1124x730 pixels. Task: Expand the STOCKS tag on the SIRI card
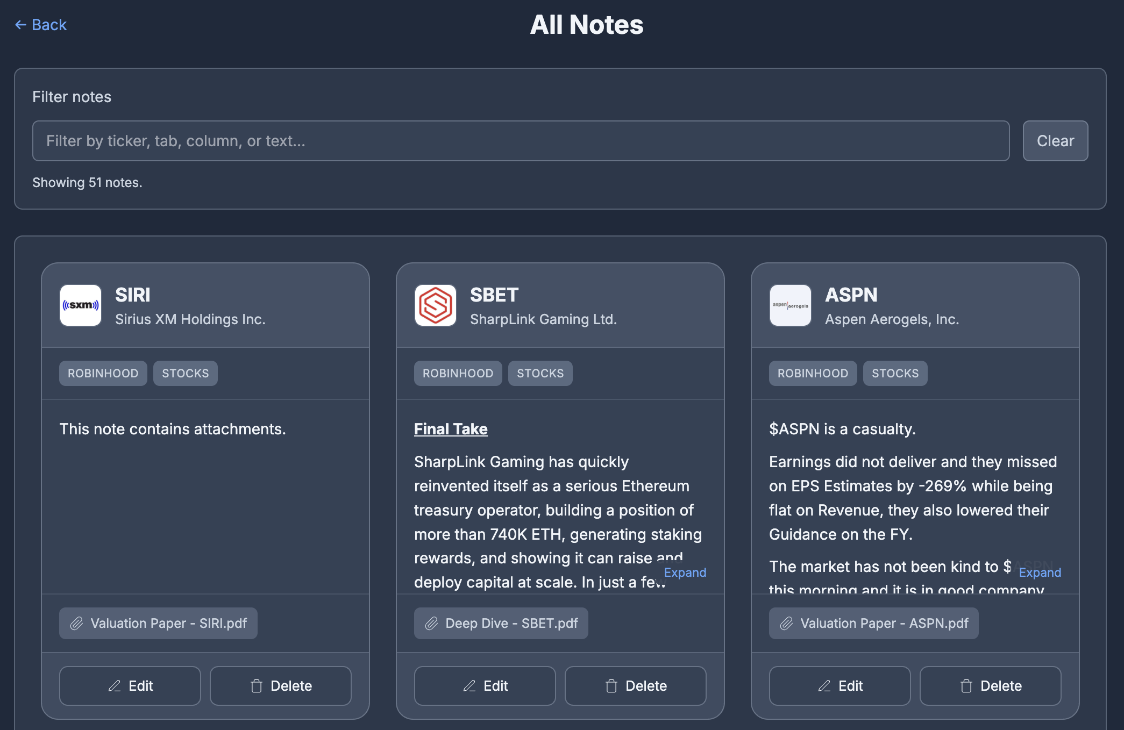click(185, 373)
